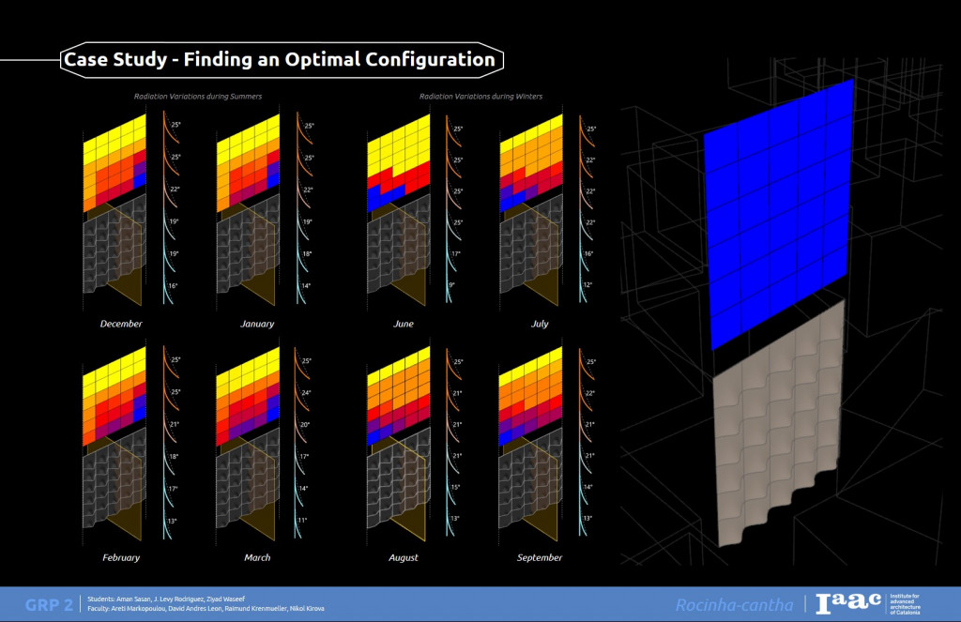Click the IAAC logo in the footer
Viewport: 961px width, 622px height.
tap(848, 603)
